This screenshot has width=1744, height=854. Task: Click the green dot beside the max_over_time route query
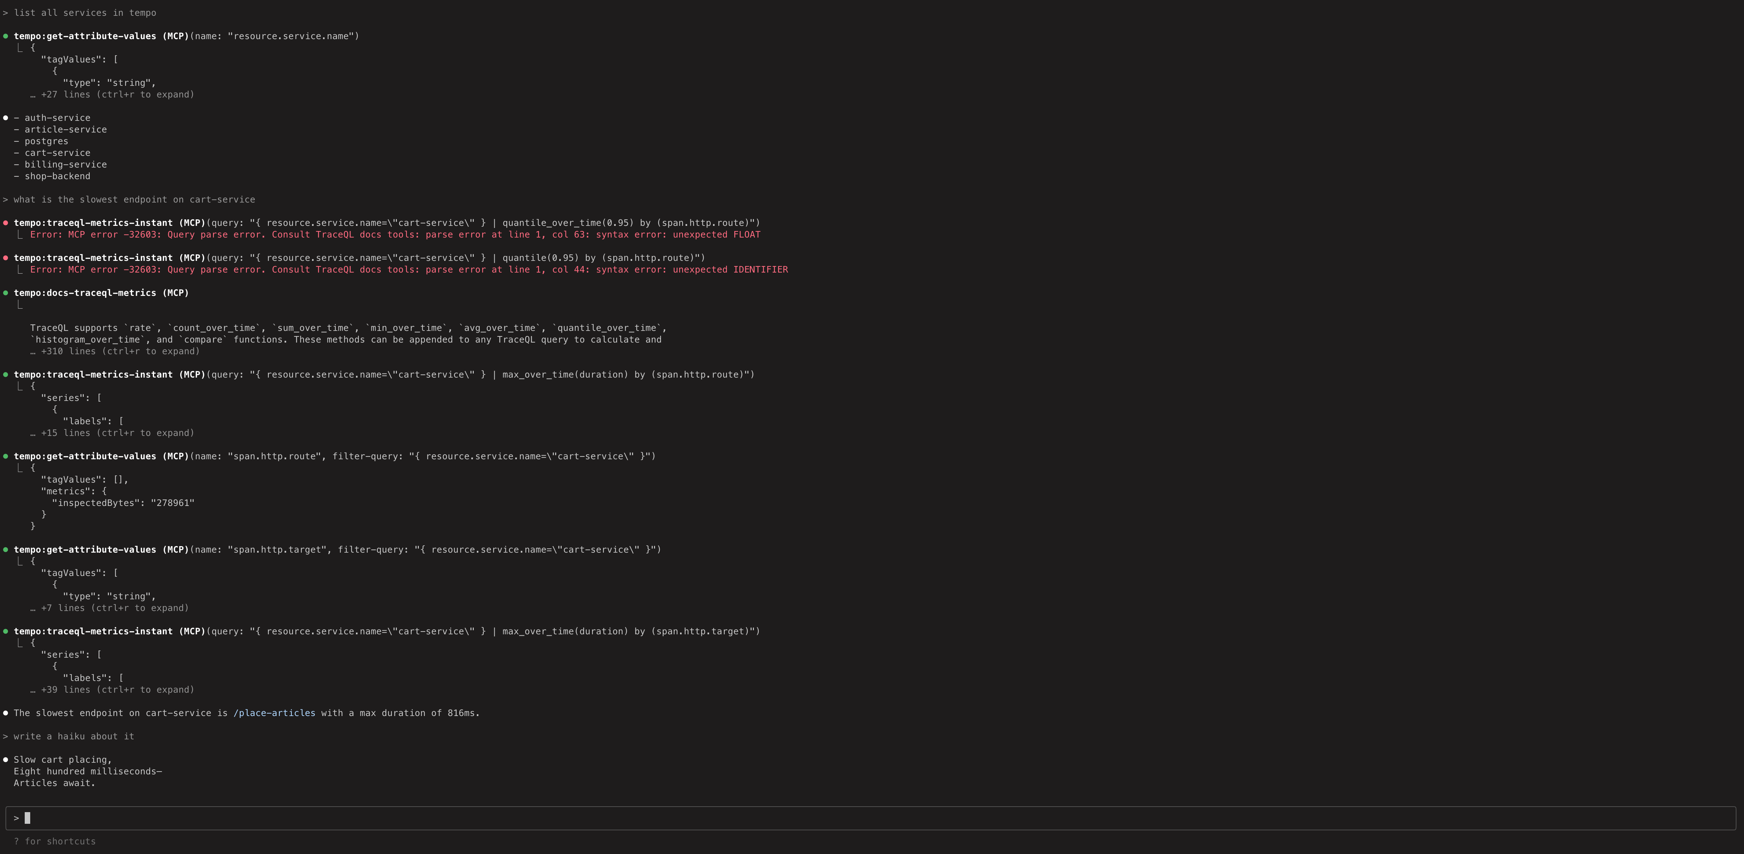[x=6, y=374]
